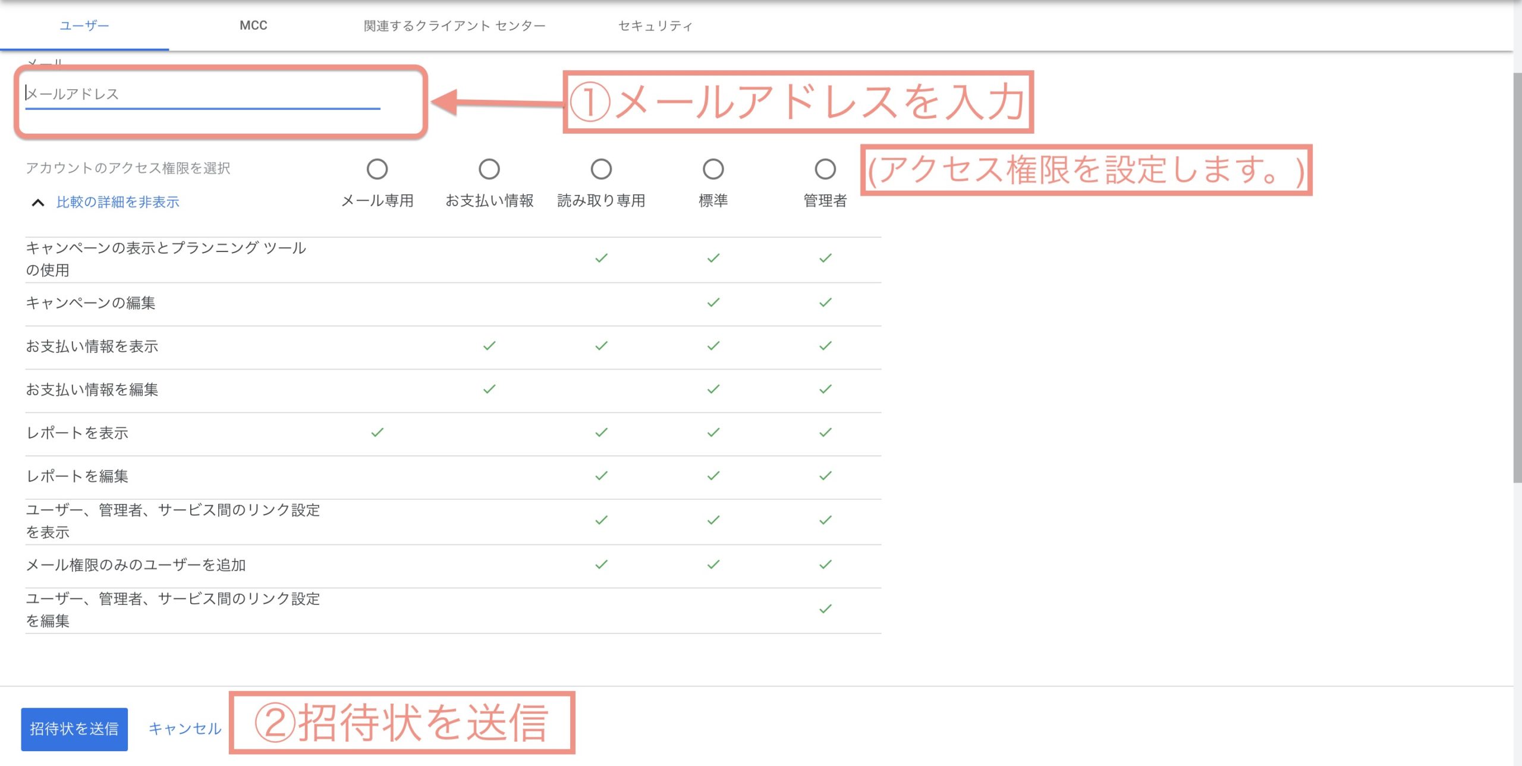Screen dimensions: 1522x766
Task: Choose the 管理者 access level radio
Action: pyautogui.click(x=825, y=169)
